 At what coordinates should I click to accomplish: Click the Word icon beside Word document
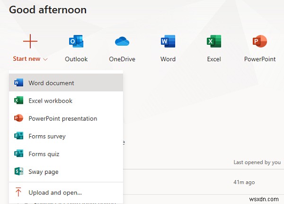(18, 83)
